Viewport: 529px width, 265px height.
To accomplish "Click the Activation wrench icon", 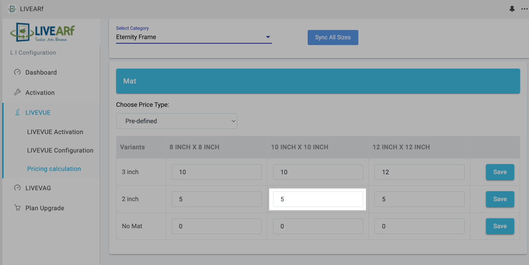I will click(17, 92).
